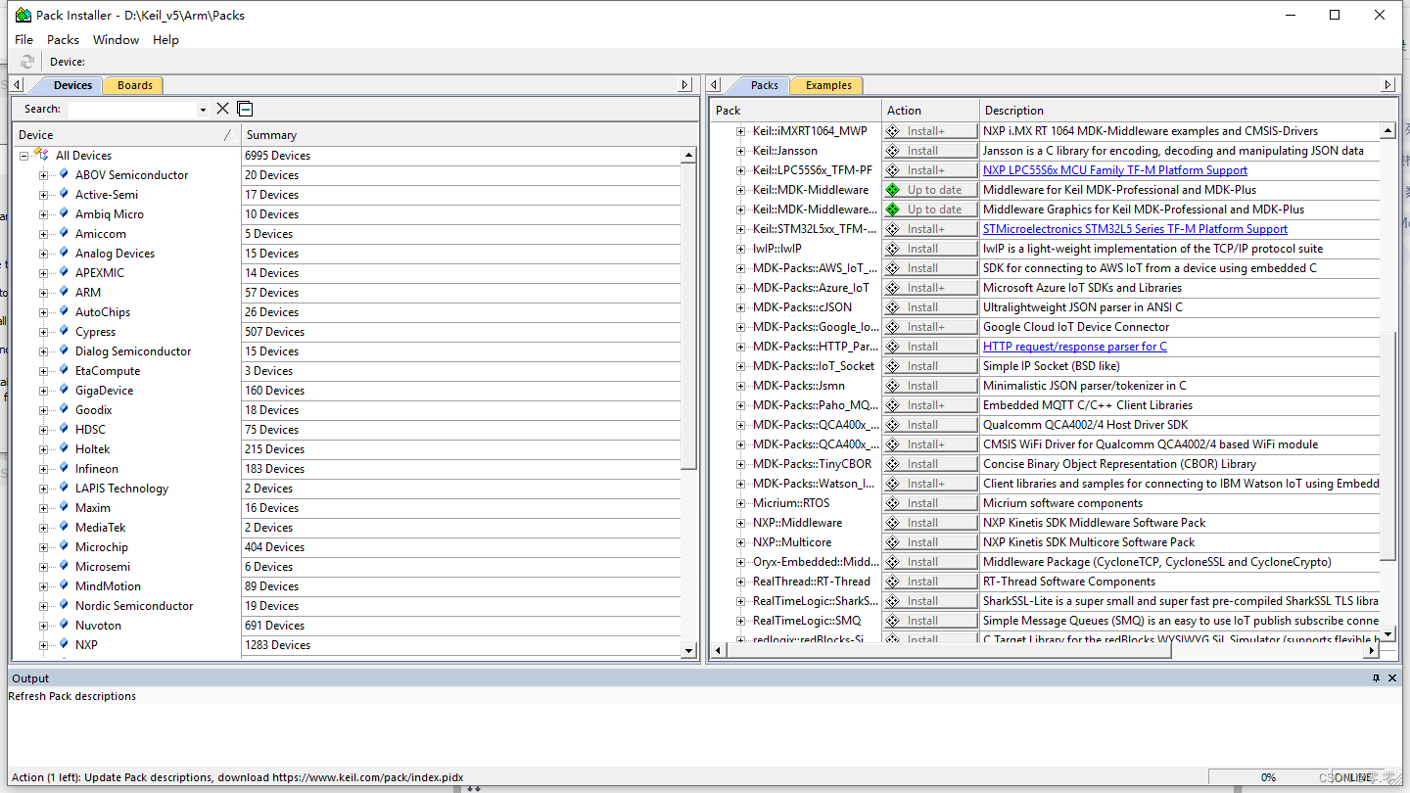The image size is (1410, 793).
Task: Expand the ARM vendor node
Action: (43, 293)
